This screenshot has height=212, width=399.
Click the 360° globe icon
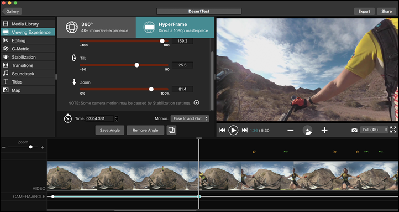coord(72,27)
